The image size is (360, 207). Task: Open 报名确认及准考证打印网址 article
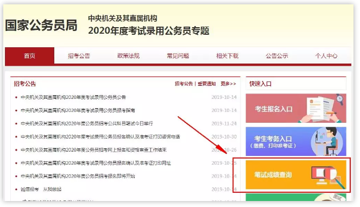click(96, 163)
